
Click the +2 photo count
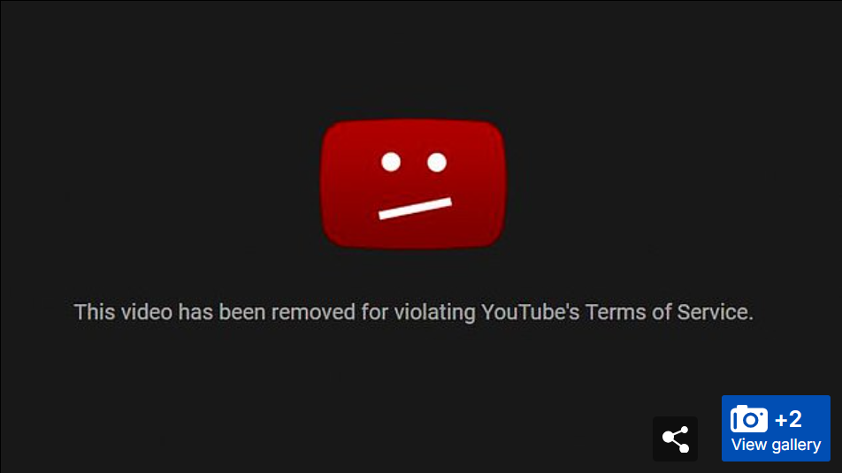pos(788,419)
